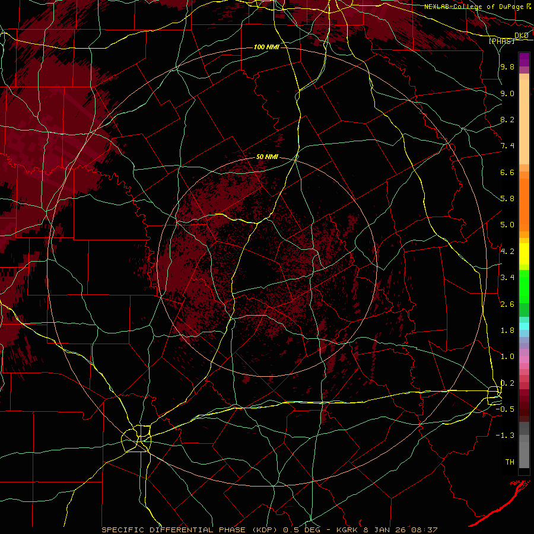This screenshot has width=534, height=534.
Task: Pick the pink band of the color scale
Action: (524, 360)
